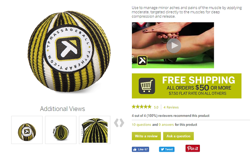252x157 pixels.
Task: View the 10 questions link
Action: 141,124
